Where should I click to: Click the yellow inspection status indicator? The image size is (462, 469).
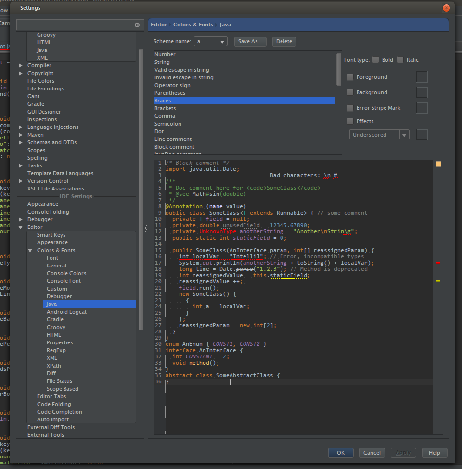tap(438, 164)
